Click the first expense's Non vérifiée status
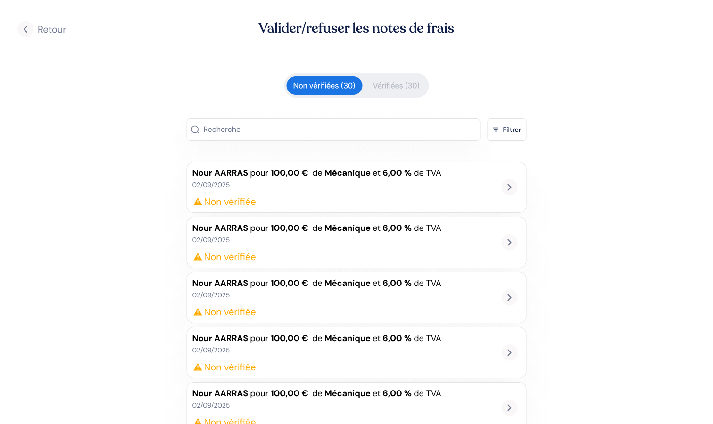This screenshot has width=713, height=424. 230,202
